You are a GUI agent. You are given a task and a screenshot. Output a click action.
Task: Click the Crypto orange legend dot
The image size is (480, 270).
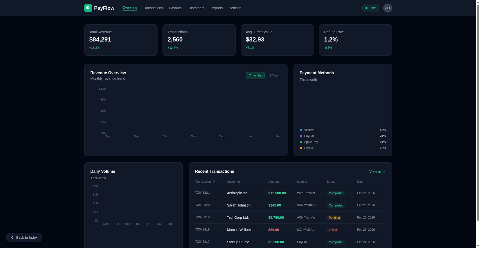[x=301, y=148]
